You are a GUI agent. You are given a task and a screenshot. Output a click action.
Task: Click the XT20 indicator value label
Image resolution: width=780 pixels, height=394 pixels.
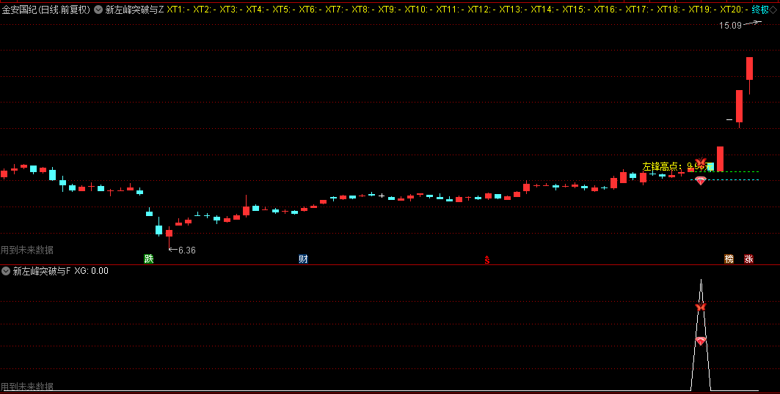click(734, 10)
